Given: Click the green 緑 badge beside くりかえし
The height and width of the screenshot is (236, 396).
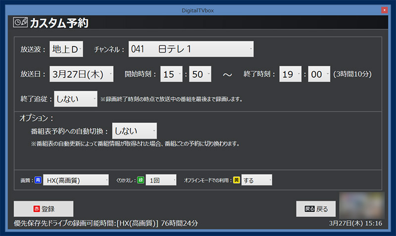Looking at the screenshot, I should pyautogui.click(x=140, y=181).
